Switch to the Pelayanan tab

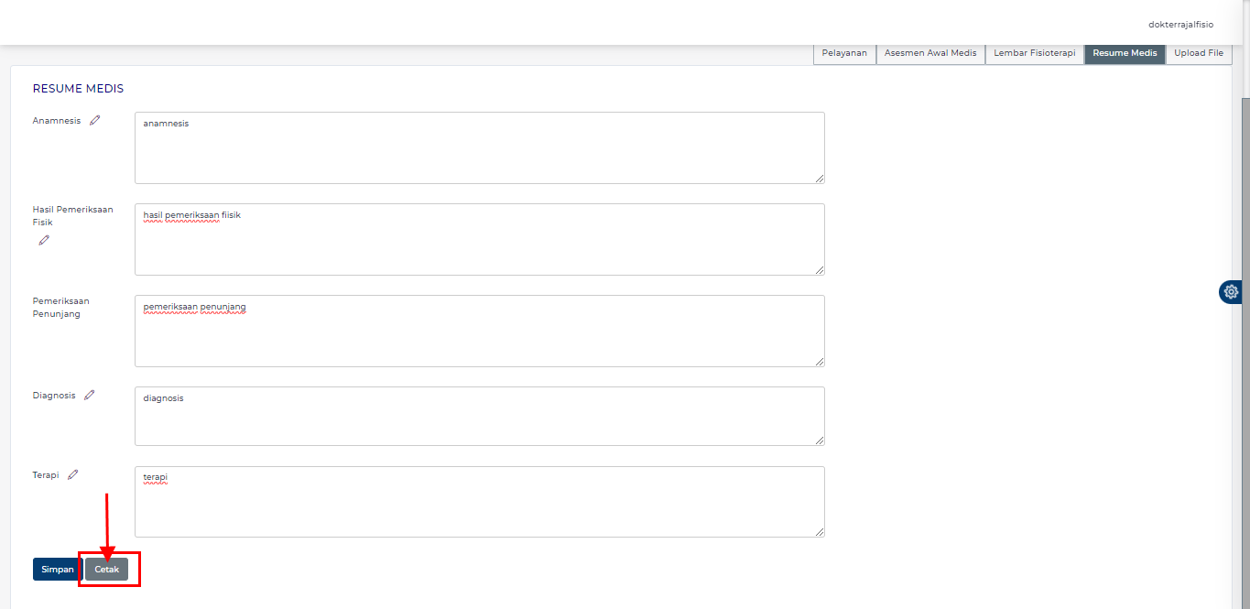pos(844,53)
